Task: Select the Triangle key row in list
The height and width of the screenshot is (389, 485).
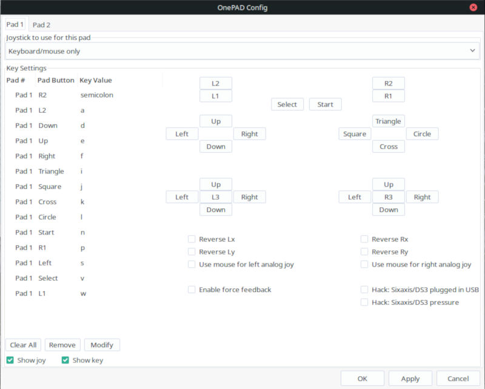Action: click(x=51, y=171)
